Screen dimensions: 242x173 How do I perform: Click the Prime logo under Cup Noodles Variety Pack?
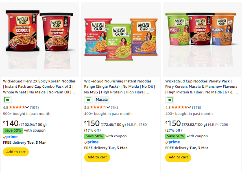(x=172, y=142)
